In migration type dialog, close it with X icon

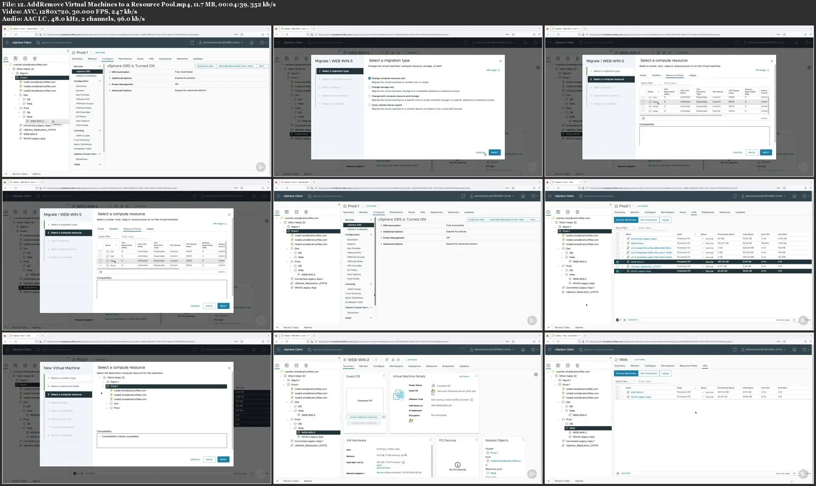coord(500,61)
